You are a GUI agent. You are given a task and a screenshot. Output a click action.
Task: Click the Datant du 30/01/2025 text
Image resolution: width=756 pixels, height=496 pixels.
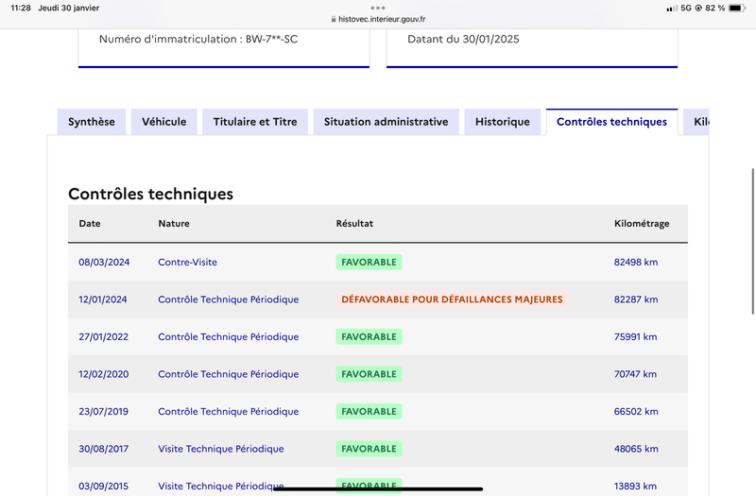[463, 39]
